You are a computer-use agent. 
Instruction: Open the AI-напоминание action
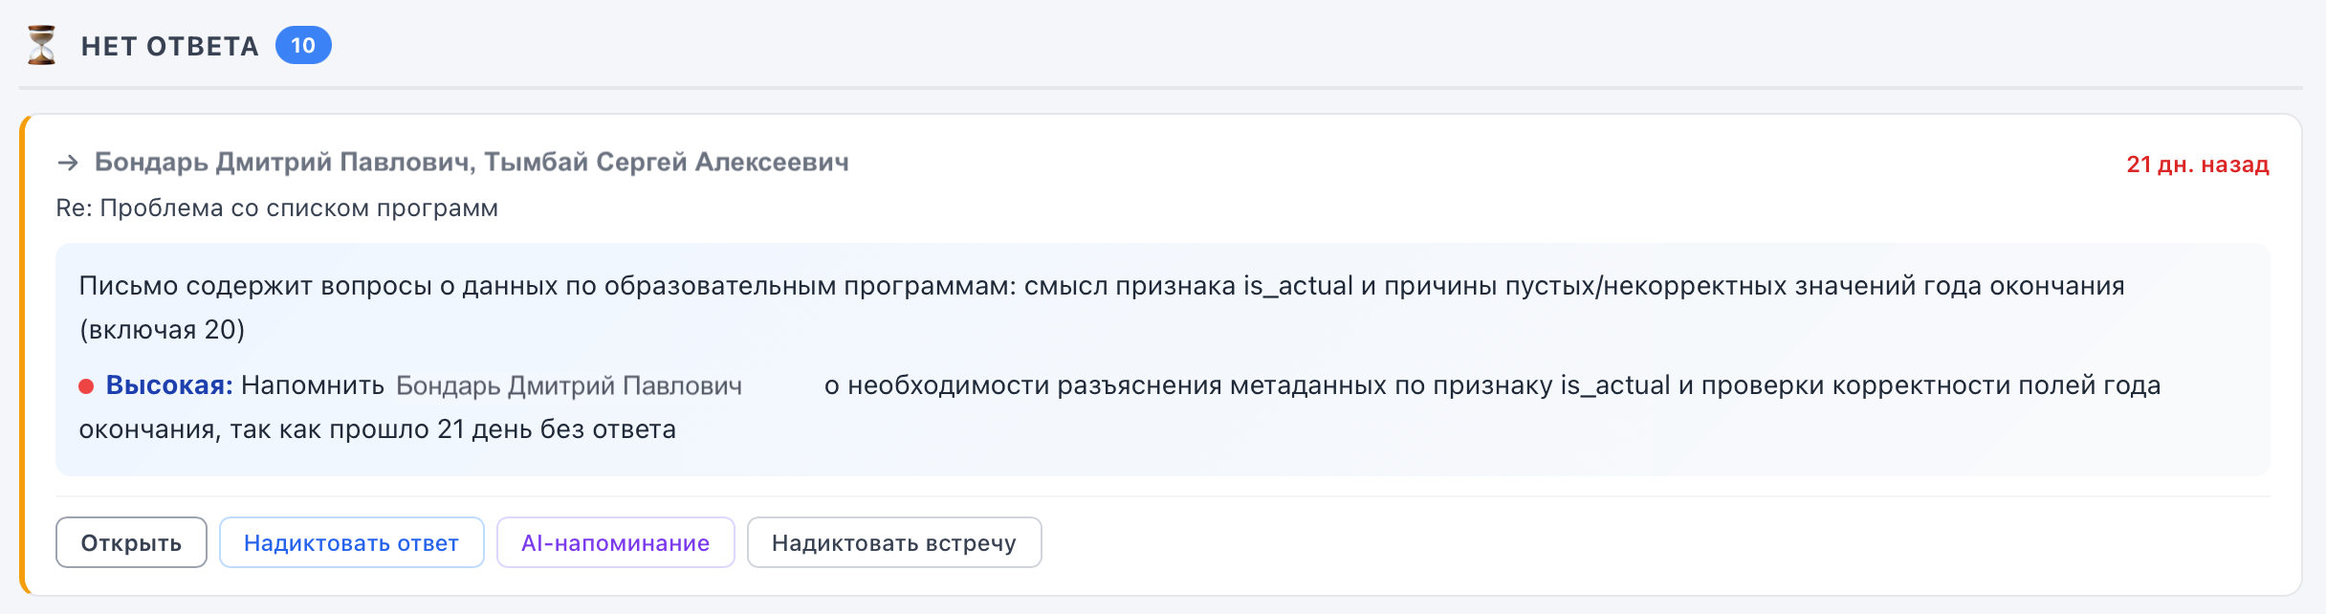click(615, 542)
